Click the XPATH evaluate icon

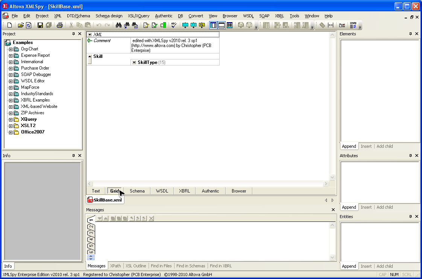point(353,25)
